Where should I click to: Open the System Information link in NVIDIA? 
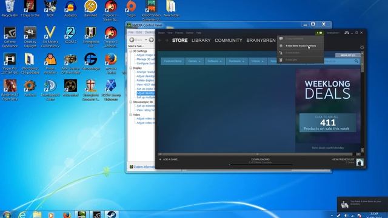tap(144, 167)
